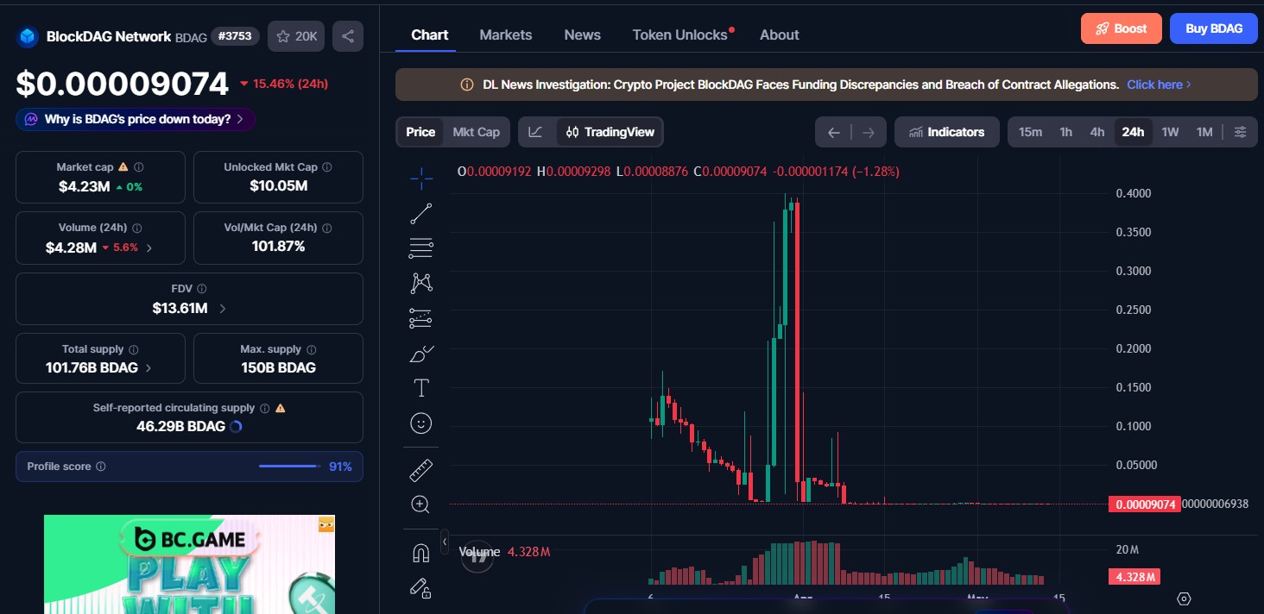Toggle lock all drawing tools
Screen dimensions: 1264x614
421,588
